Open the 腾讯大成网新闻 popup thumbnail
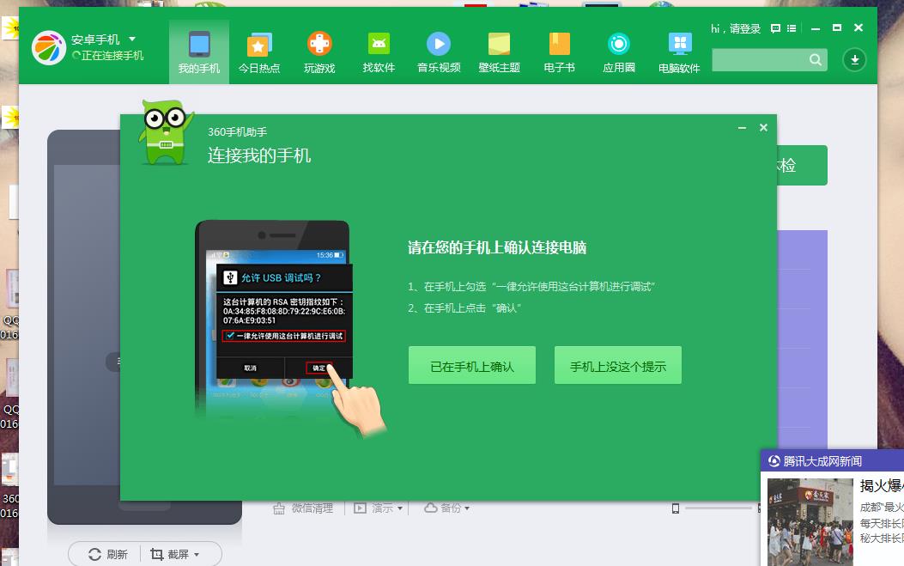 pyautogui.click(x=810, y=522)
